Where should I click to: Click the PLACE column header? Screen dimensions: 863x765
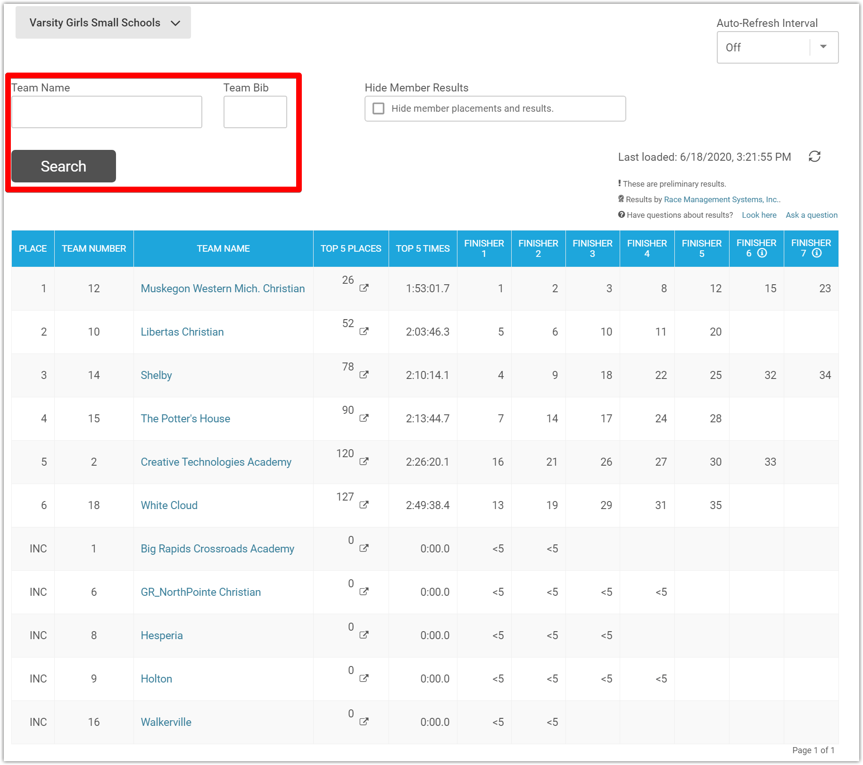(x=33, y=248)
